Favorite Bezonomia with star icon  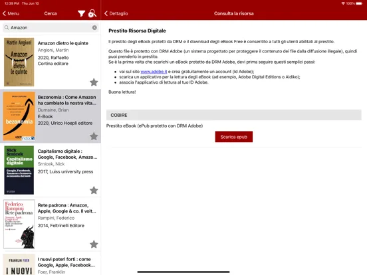pyautogui.click(x=94, y=136)
